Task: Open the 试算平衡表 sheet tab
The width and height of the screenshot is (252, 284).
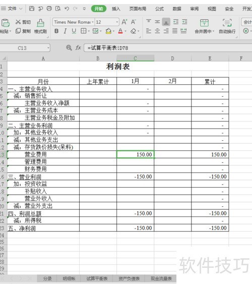Action: (97, 278)
